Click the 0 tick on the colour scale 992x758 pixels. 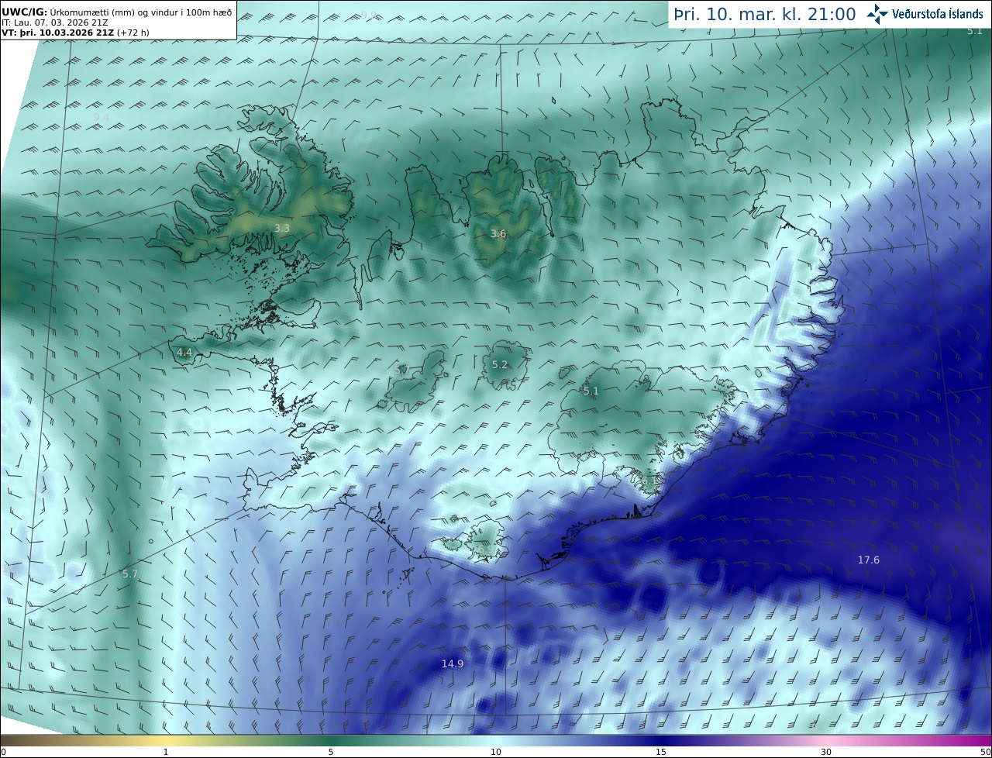pyautogui.click(x=3, y=752)
